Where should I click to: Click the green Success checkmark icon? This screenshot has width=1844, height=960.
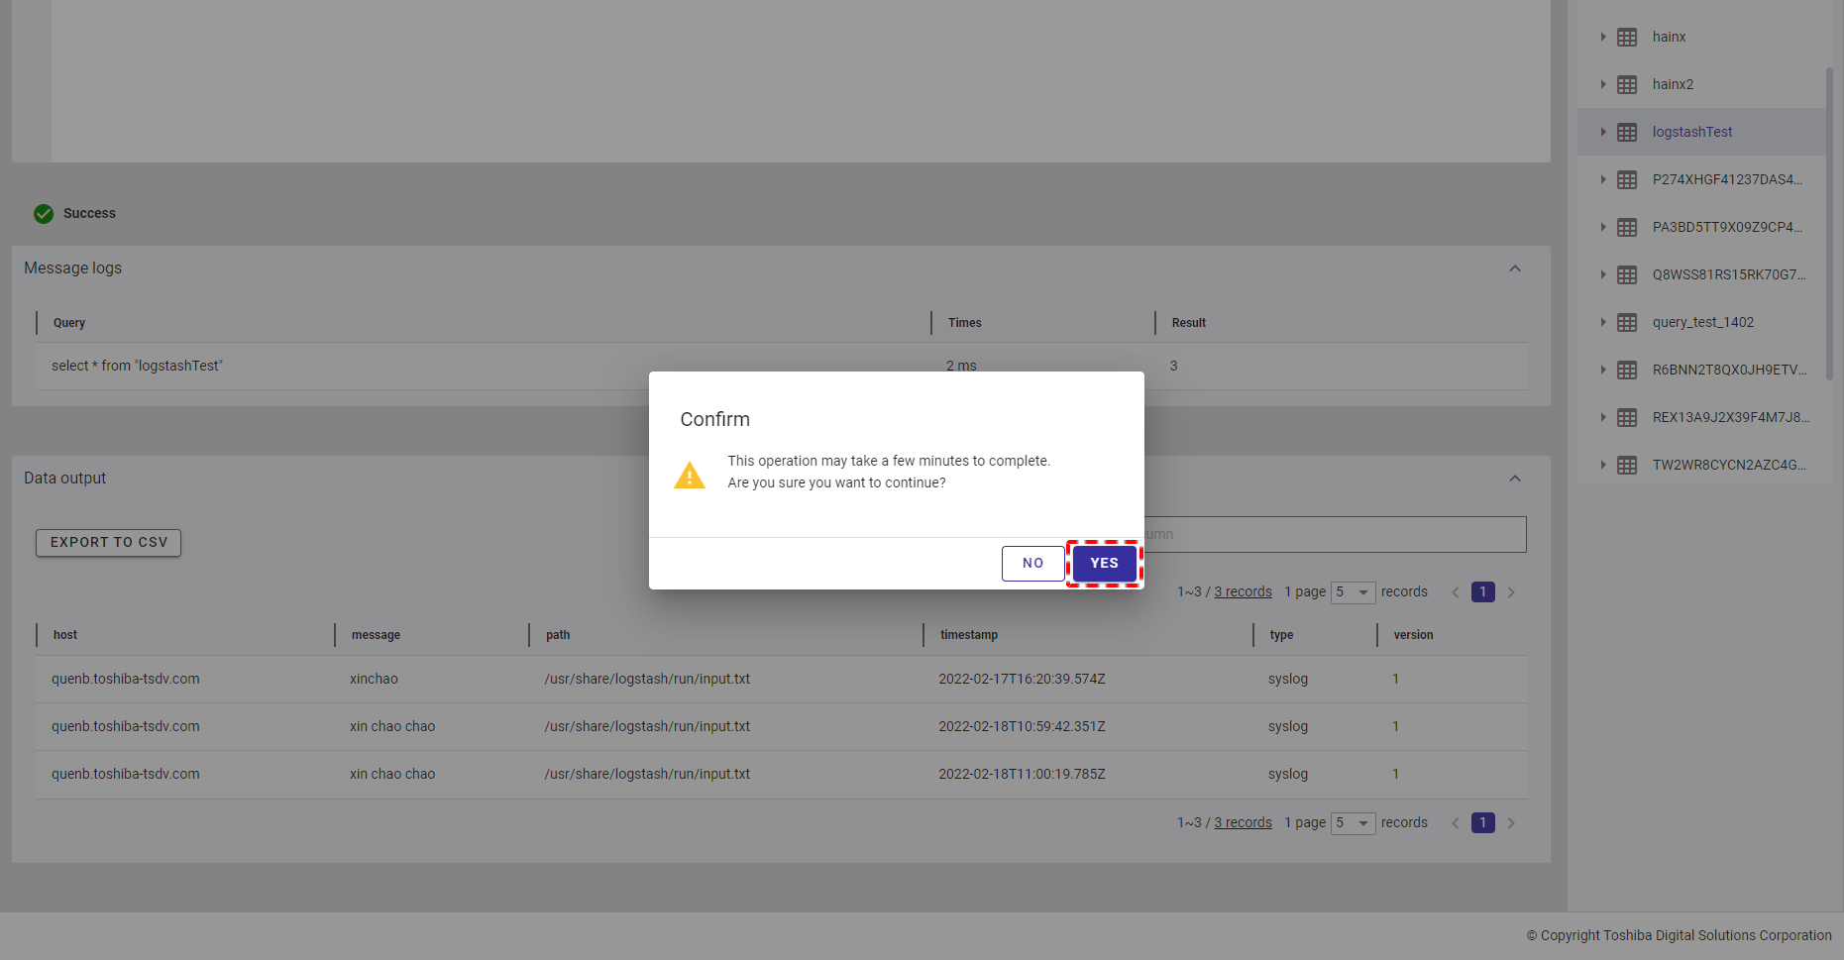(x=44, y=213)
